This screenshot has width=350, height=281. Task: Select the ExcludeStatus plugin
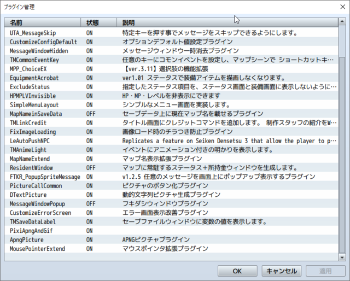171,87
